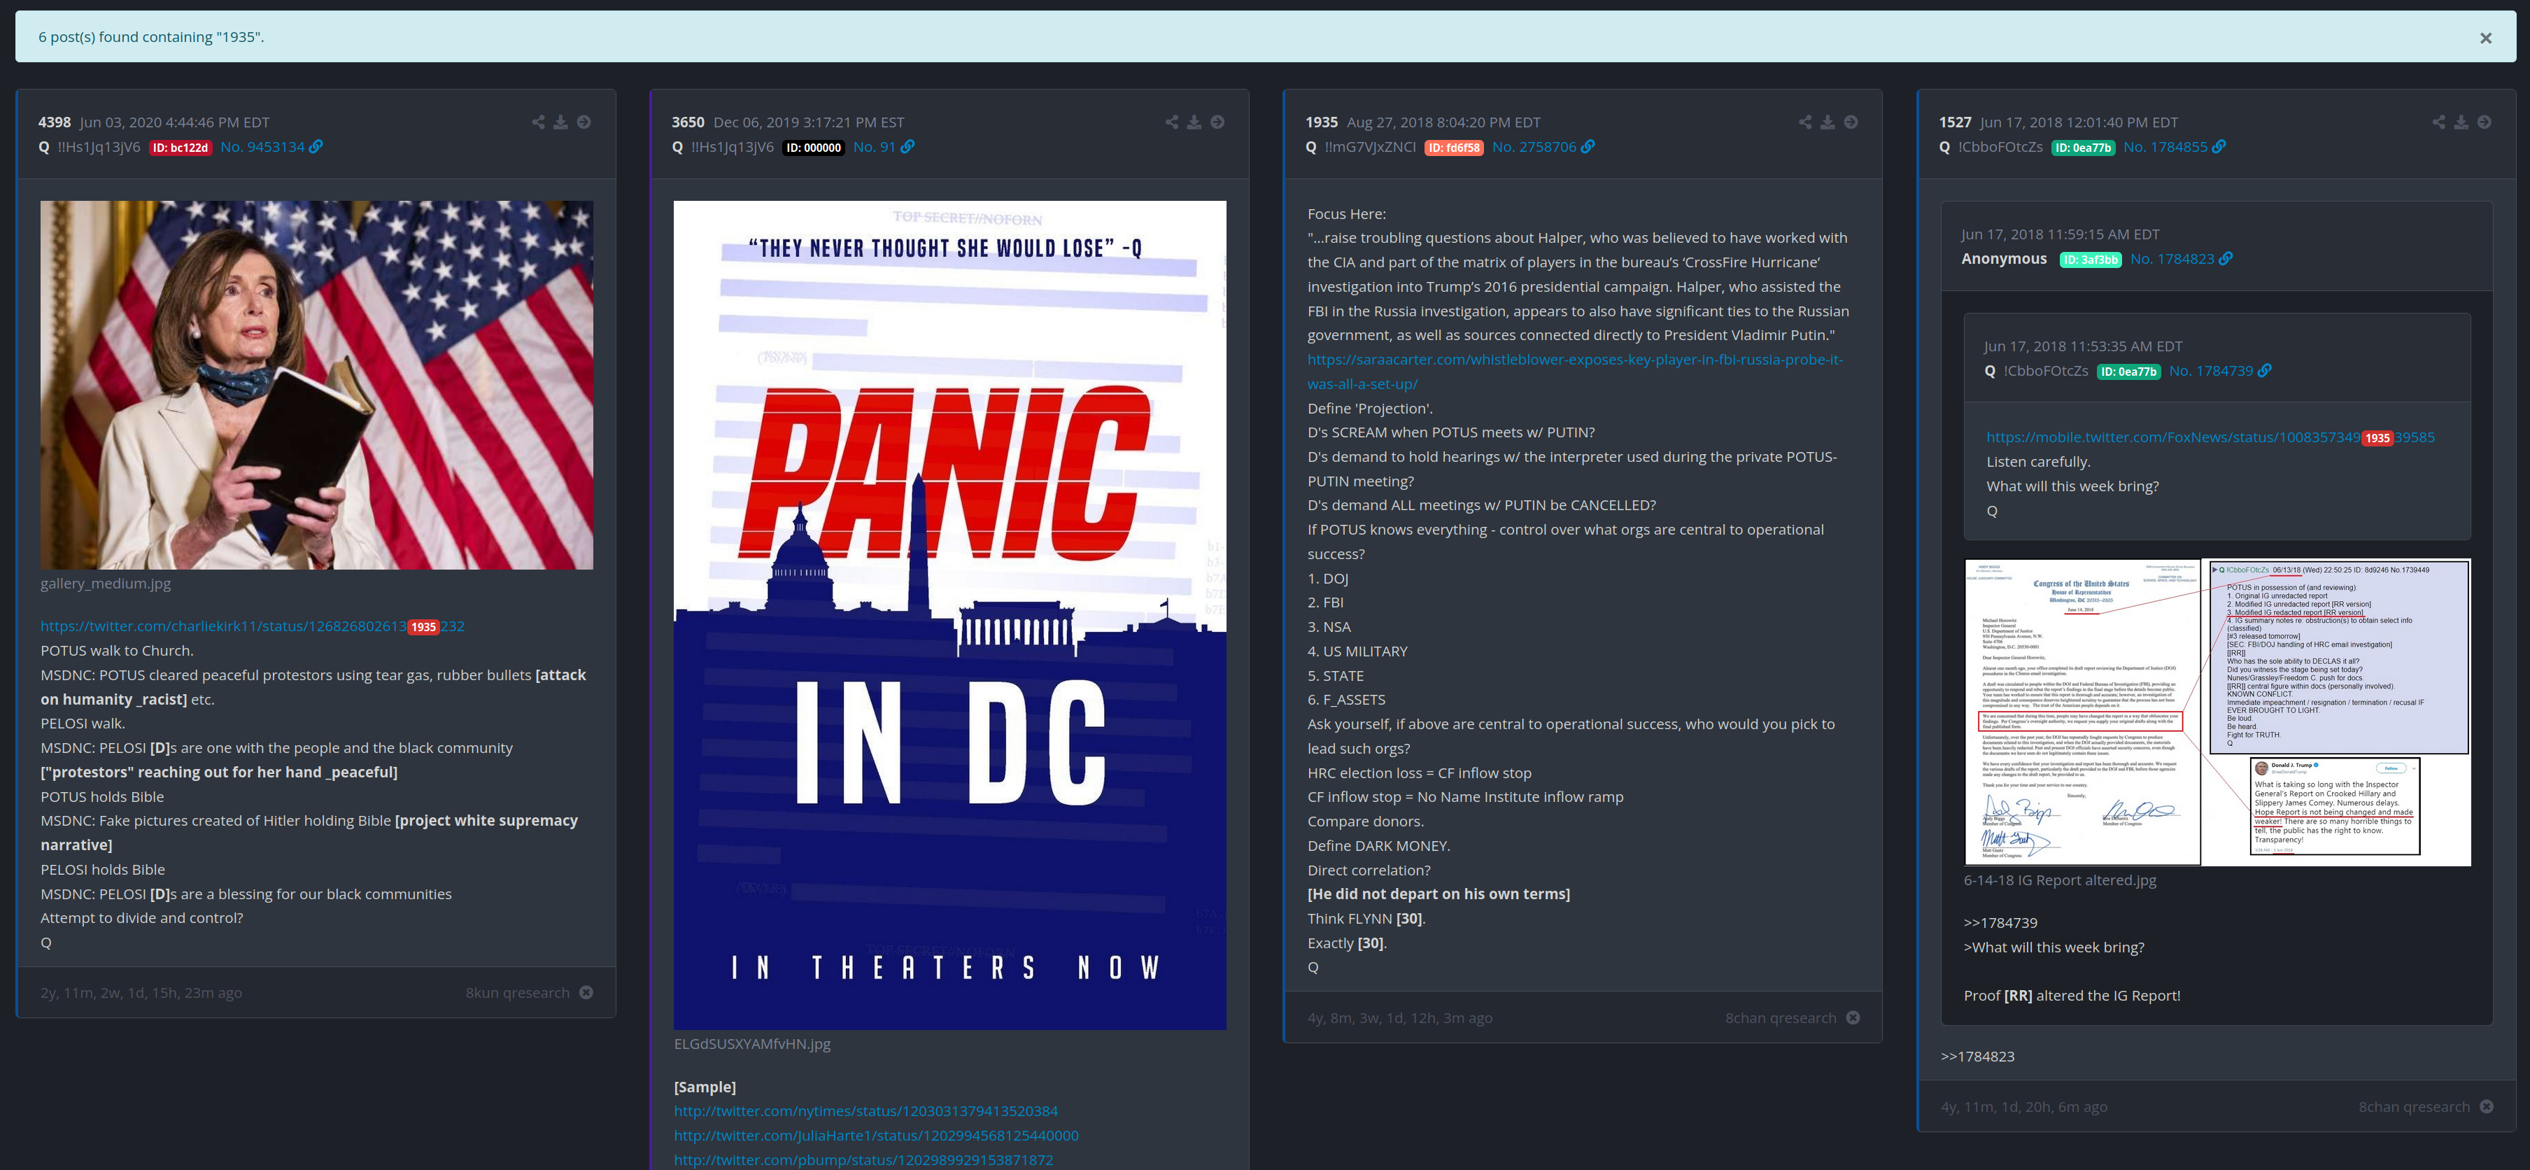Click circle-x icon next to 8kun qresearch

[x=586, y=992]
